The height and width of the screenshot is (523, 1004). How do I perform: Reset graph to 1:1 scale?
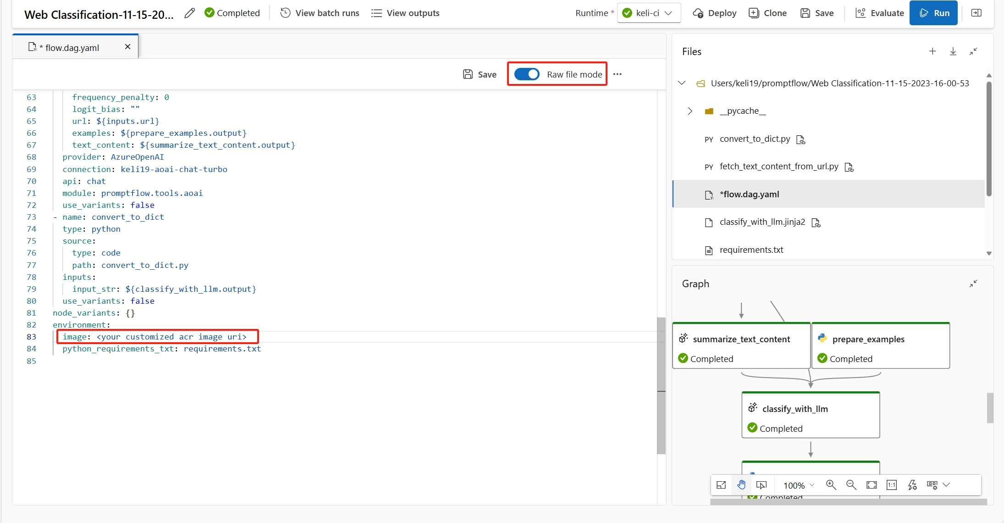(x=892, y=485)
